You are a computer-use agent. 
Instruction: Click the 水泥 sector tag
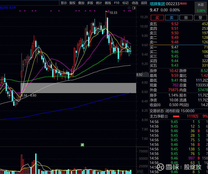(200, 5)
